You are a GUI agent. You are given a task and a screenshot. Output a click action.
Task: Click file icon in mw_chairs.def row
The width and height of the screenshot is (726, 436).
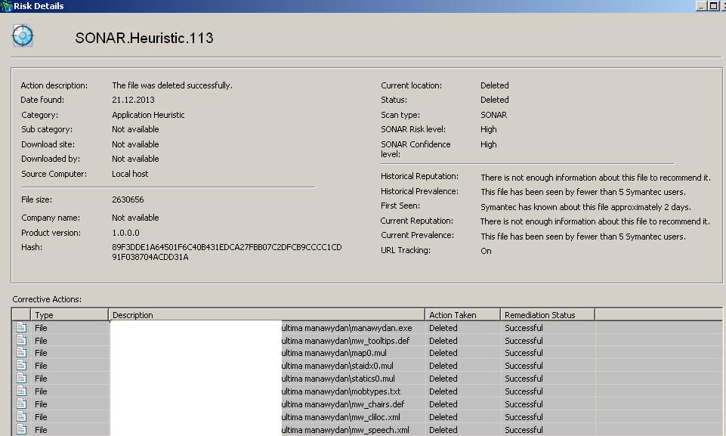coord(21,404)
